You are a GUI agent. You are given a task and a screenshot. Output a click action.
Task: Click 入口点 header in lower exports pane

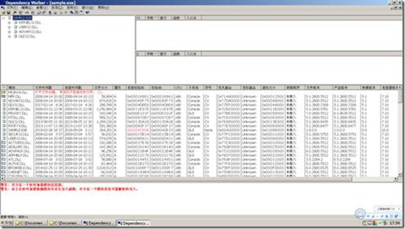tap(193, 54)
